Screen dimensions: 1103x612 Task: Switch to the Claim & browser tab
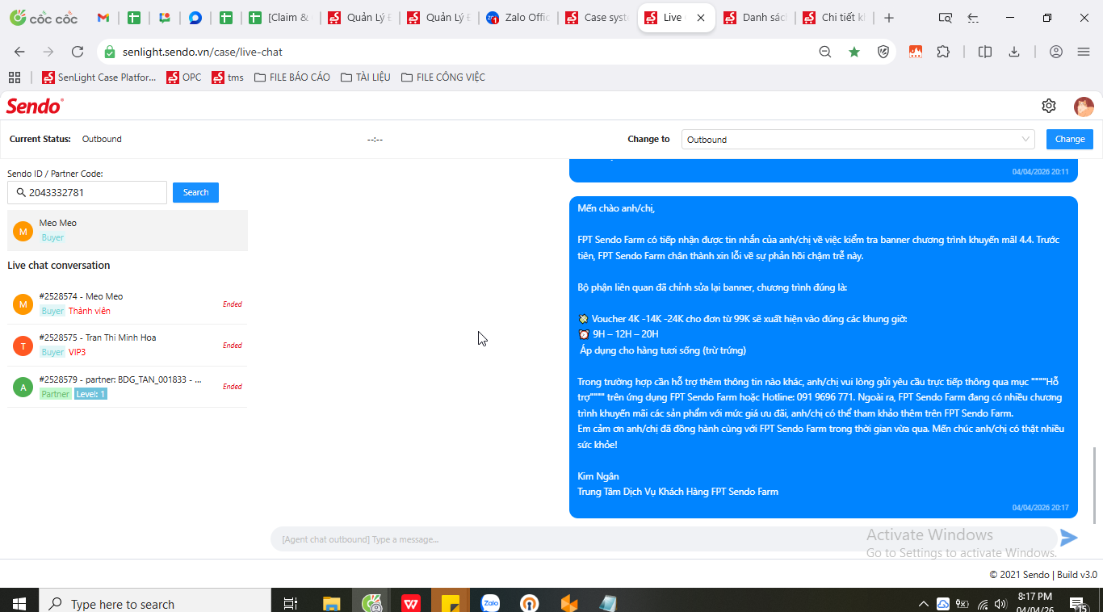coord(279,18)
